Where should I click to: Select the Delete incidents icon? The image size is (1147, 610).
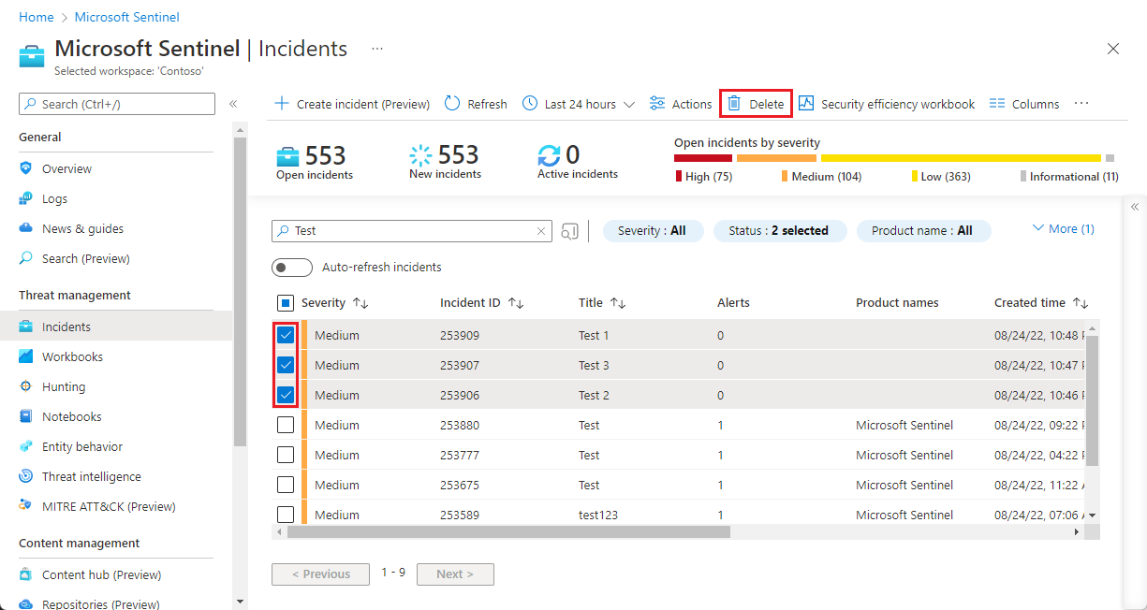click(736, 104)
